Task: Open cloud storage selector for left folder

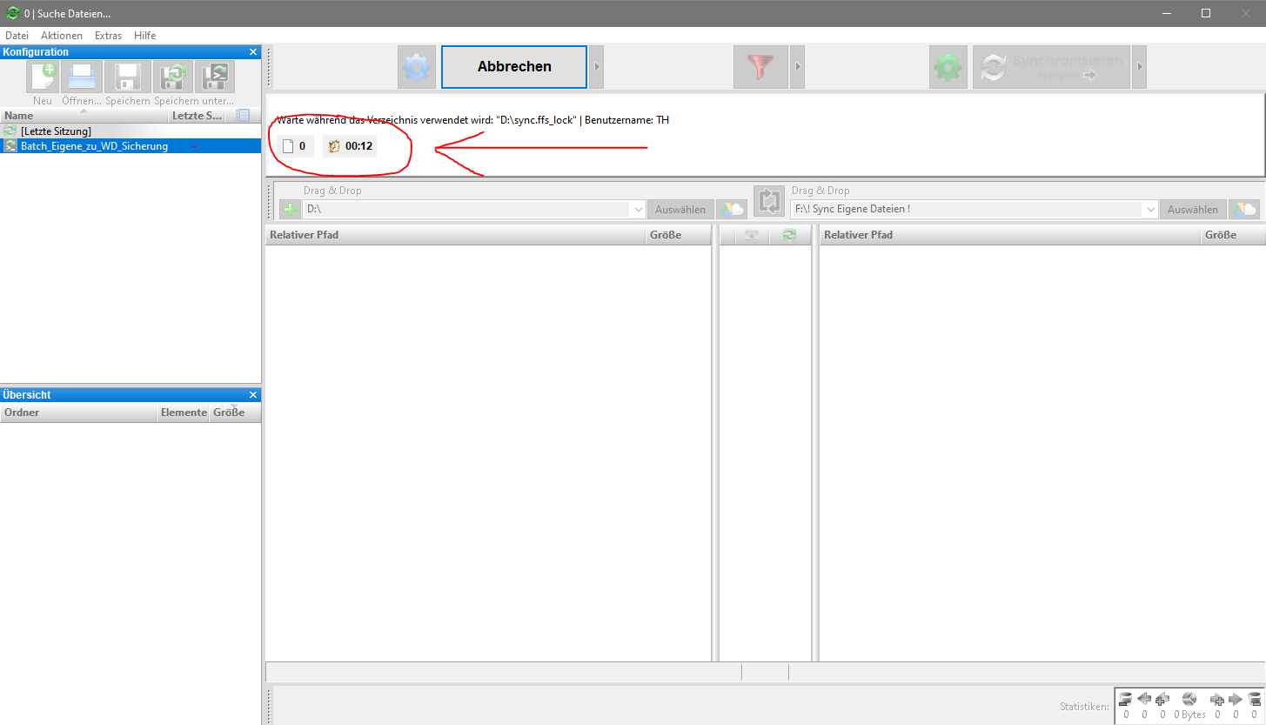Action: tap(732, 210)
